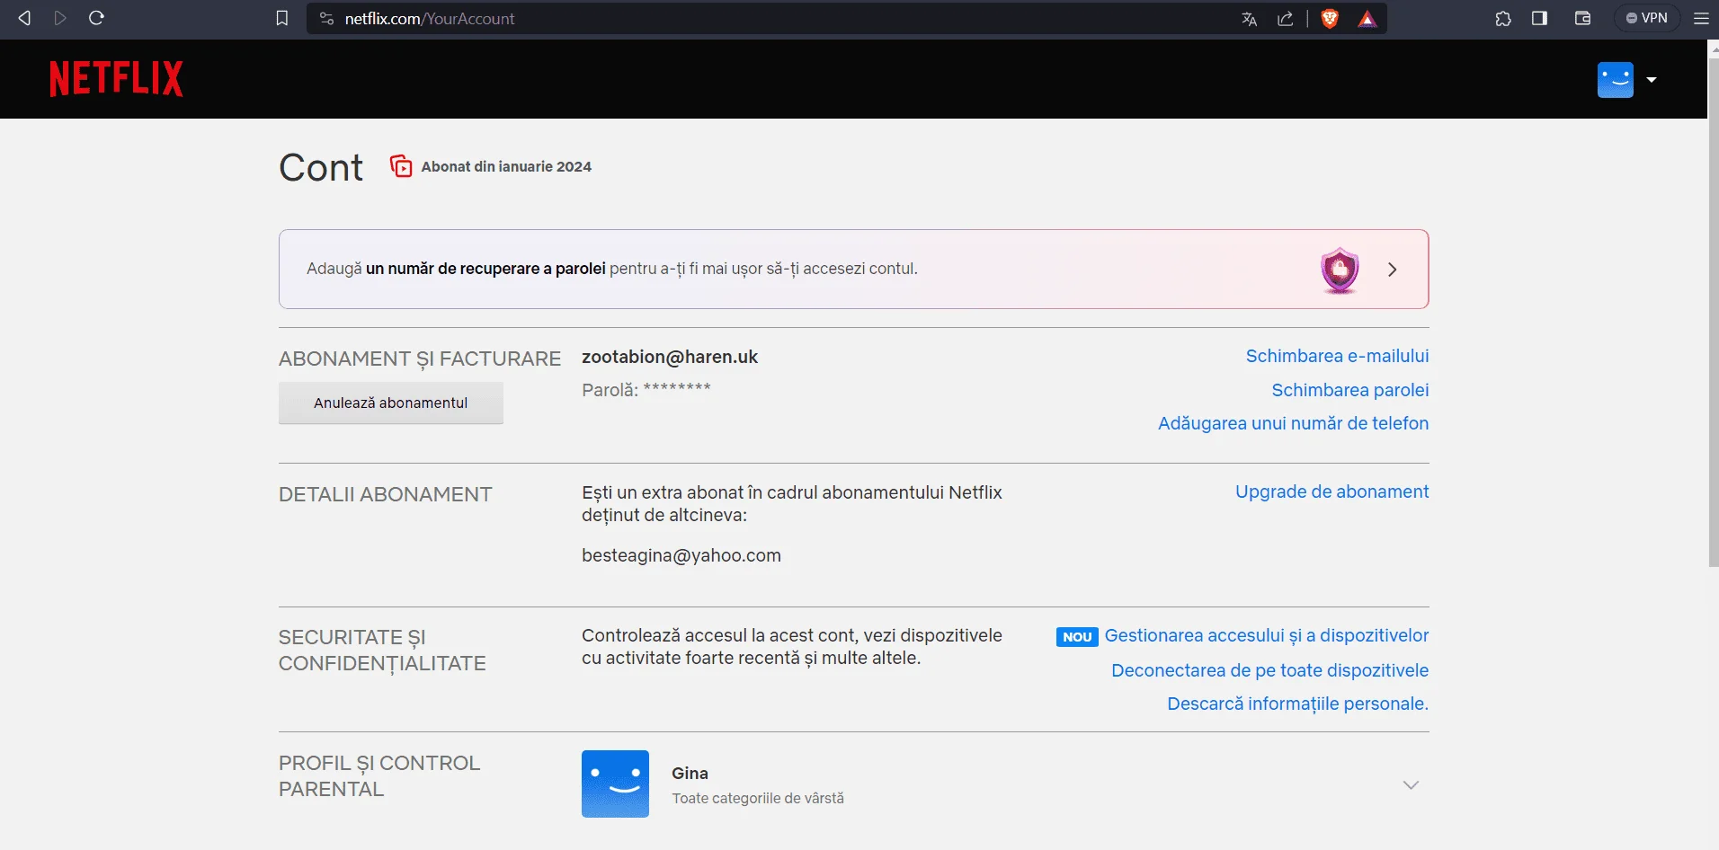
Task: Click the Netflix logo
Action: coord(116,79)
